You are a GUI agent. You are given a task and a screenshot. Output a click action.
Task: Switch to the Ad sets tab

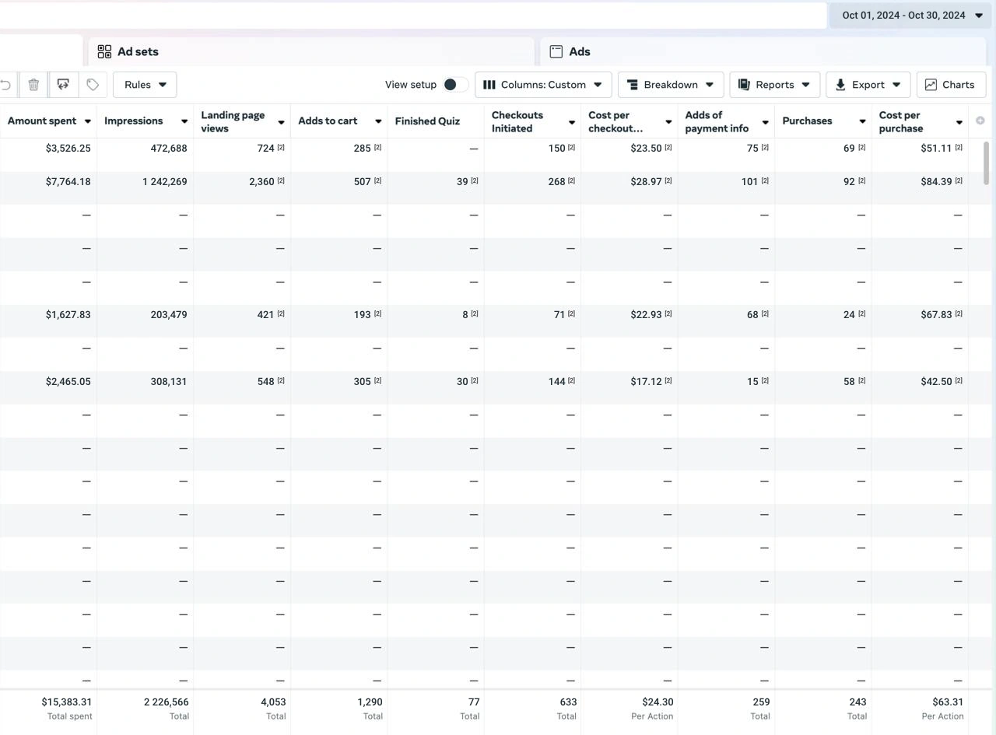(x=138, y=52)
